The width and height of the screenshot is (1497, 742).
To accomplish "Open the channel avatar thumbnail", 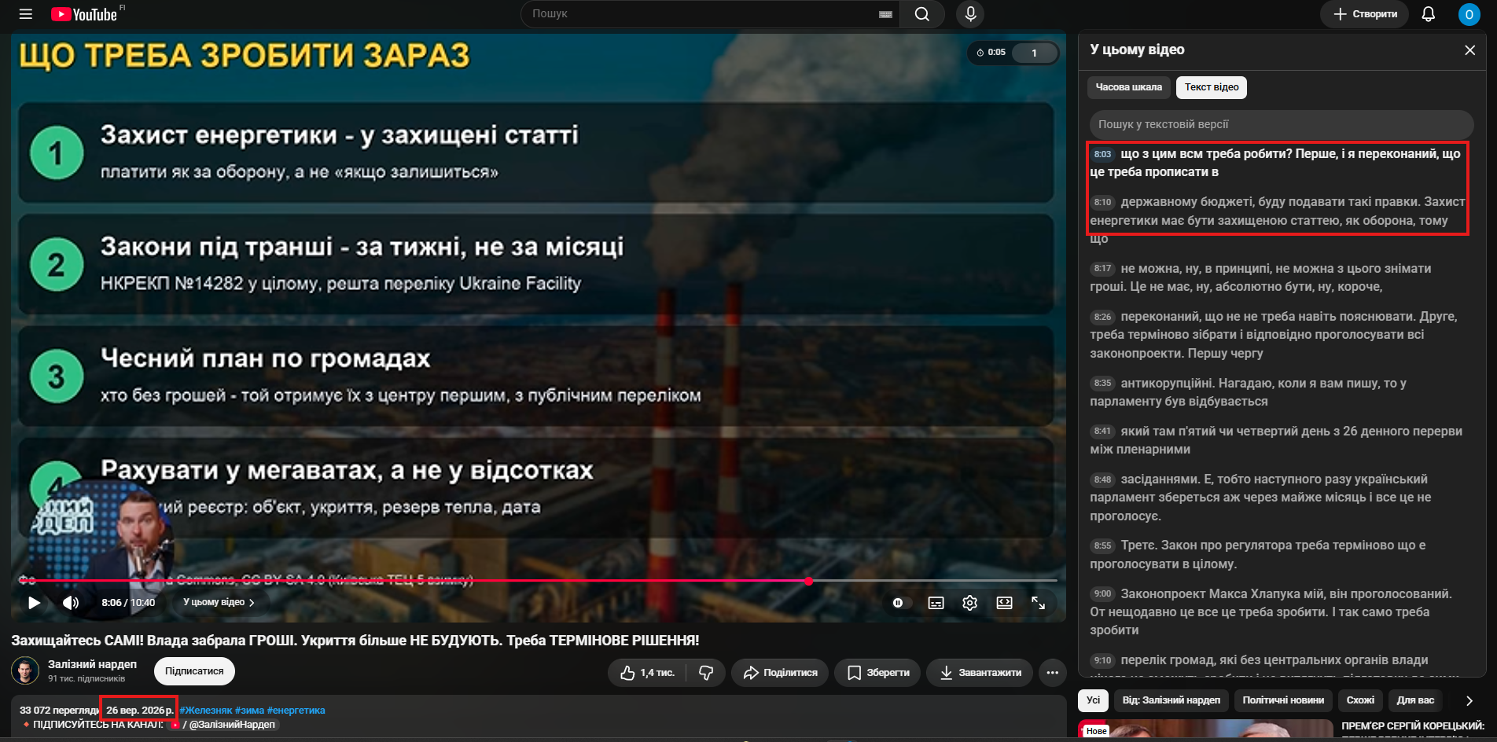I will point(25,671).
